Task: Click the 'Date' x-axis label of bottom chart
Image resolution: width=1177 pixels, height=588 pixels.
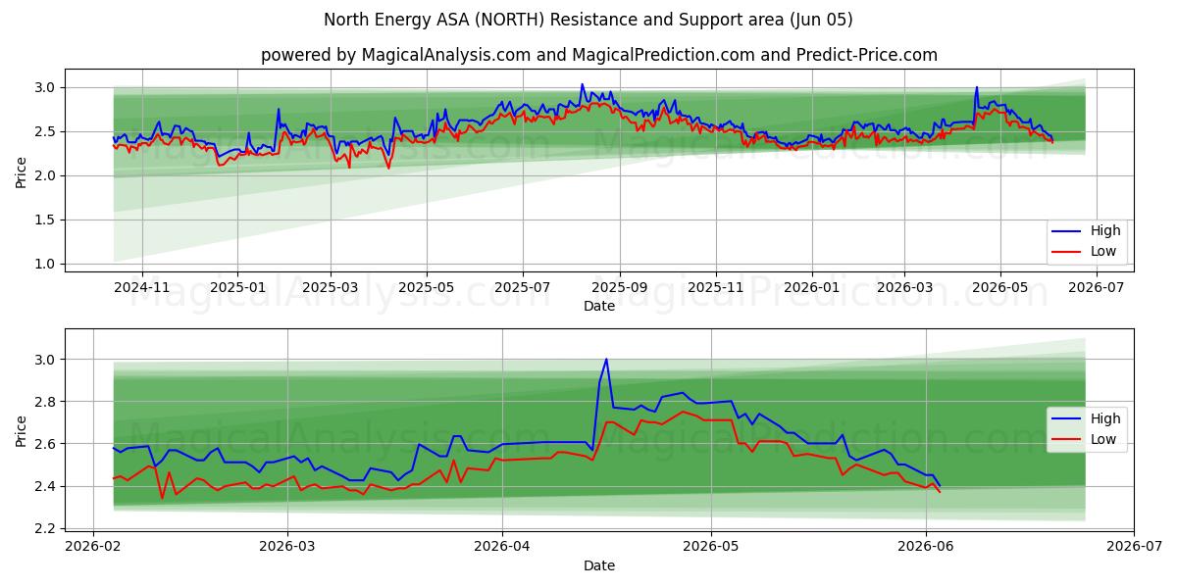Action: coord(599,565)
